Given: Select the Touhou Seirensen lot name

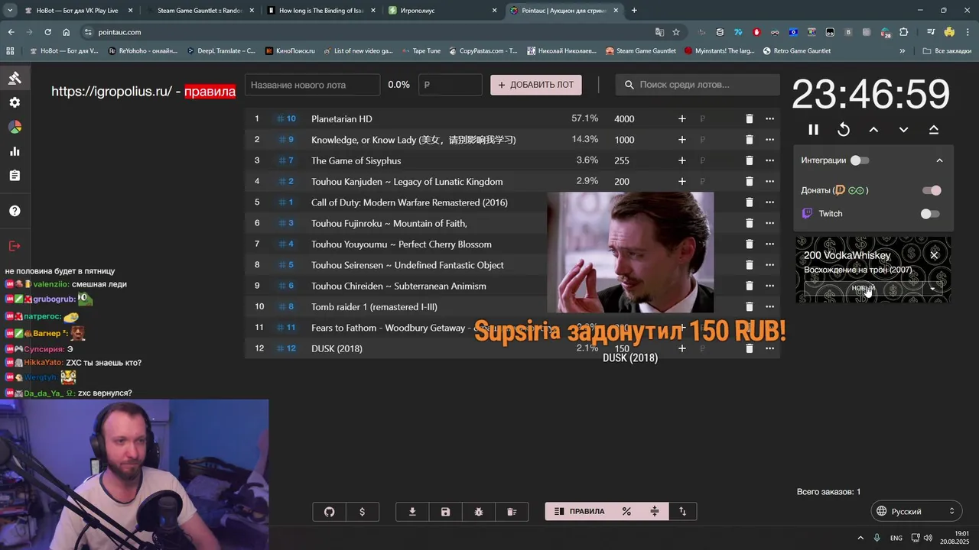Looking at the screenshot, I should [408, 265].
